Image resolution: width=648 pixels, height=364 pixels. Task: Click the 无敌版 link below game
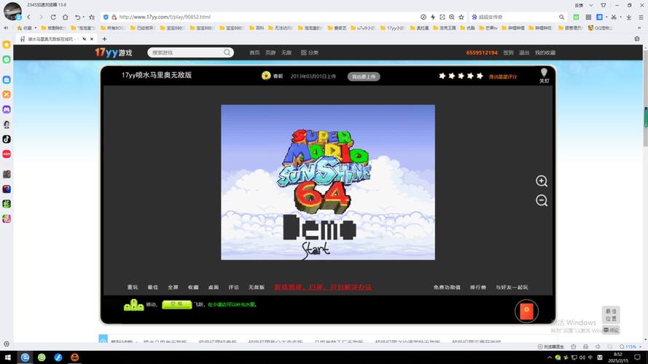[257, 287]
